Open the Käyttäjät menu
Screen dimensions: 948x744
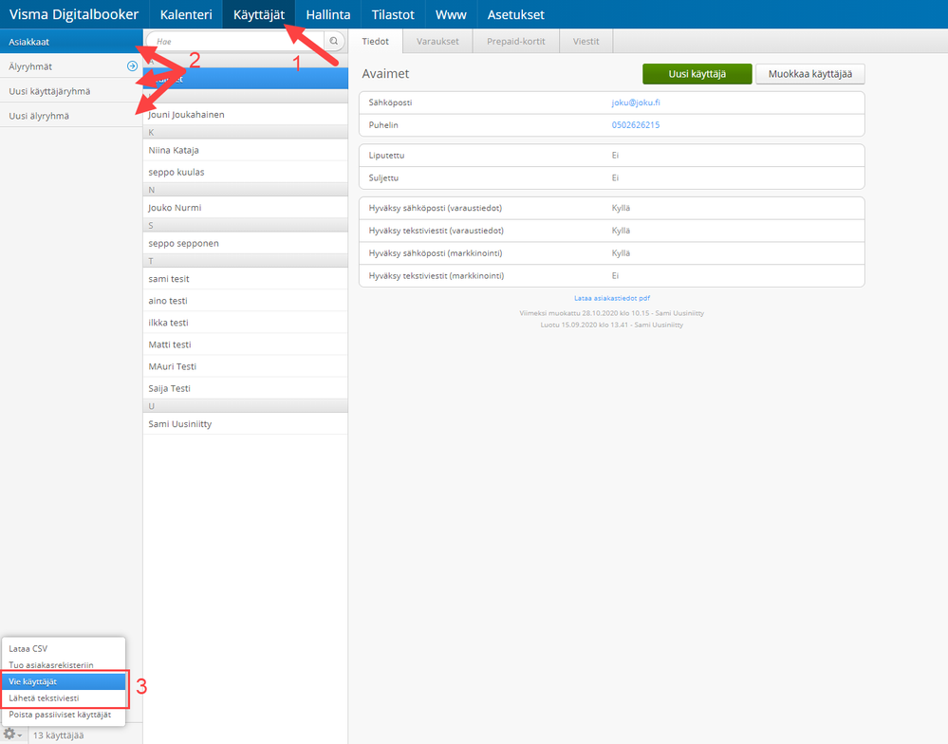coord(259,14)
